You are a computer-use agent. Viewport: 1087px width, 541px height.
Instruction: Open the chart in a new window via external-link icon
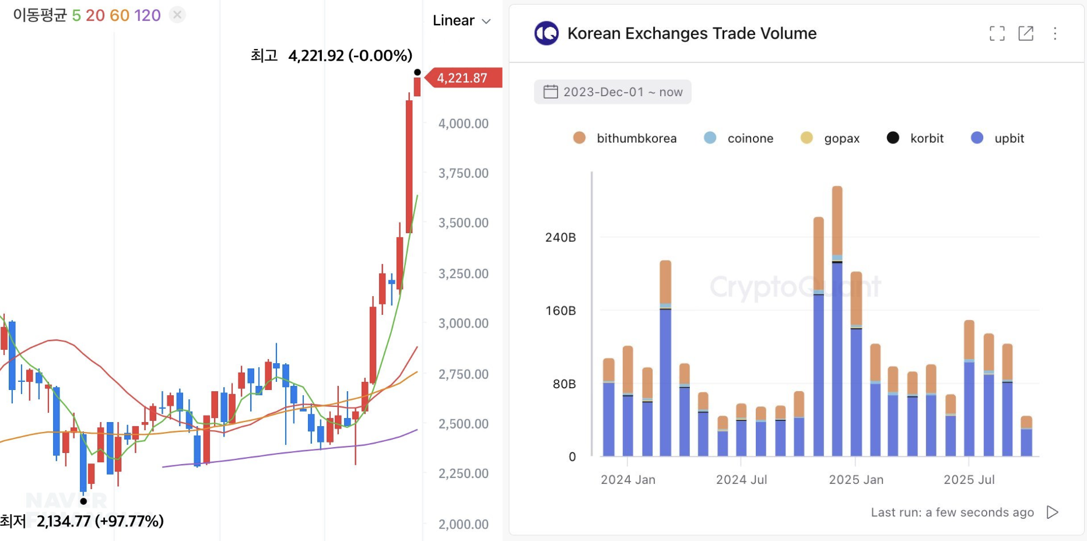1026,33
